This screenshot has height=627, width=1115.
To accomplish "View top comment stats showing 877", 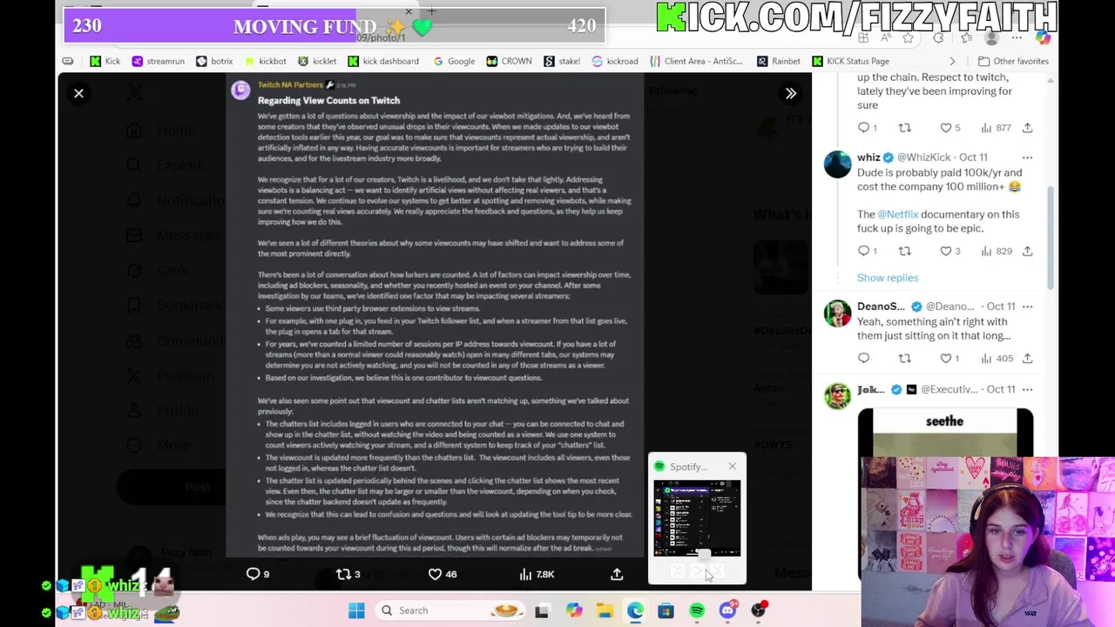I will coord(996,128).
